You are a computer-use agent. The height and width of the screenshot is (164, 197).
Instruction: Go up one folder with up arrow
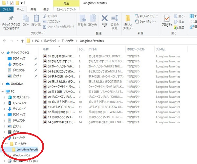click(x=22, y=41)
